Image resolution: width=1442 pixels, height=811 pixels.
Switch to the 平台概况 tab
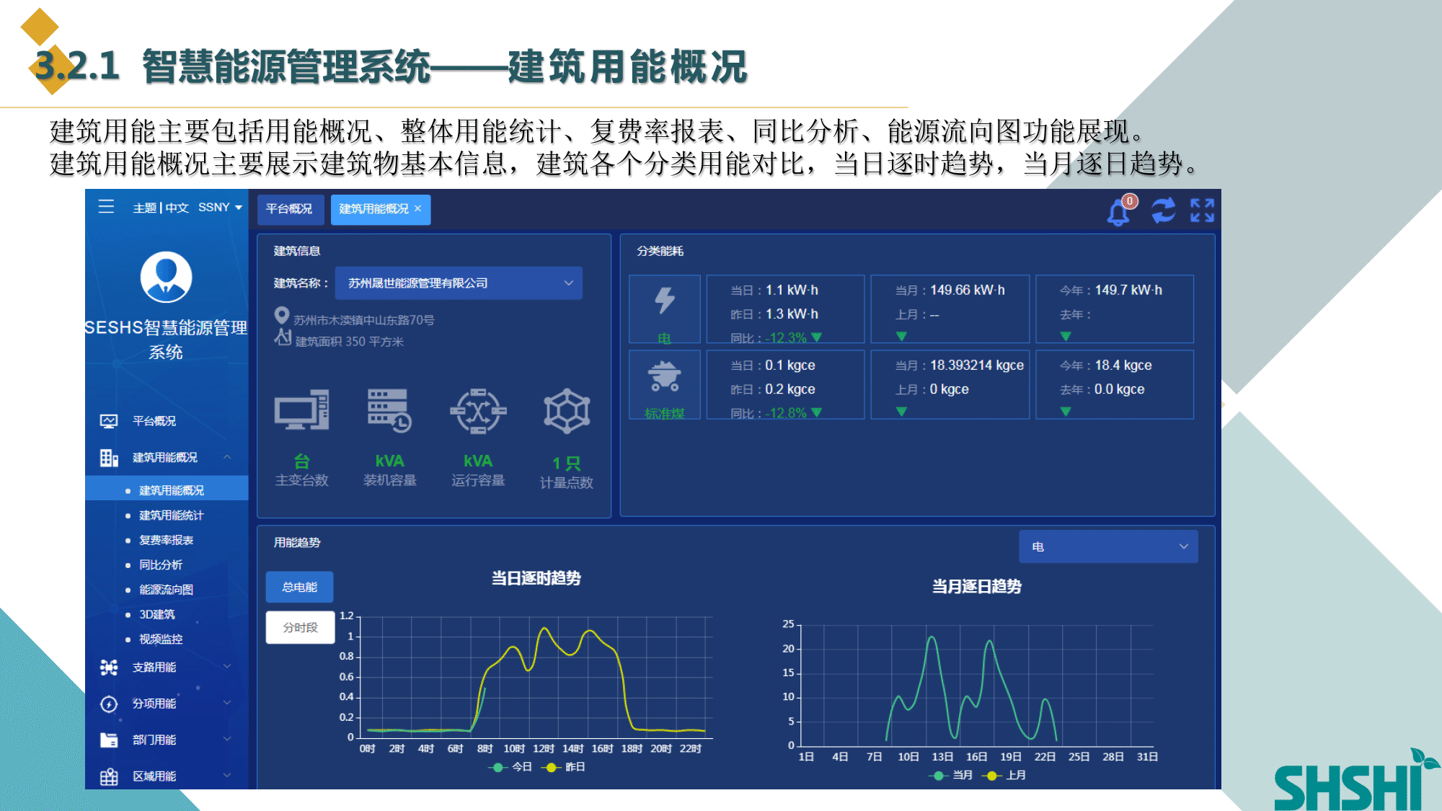[x=290, y=209]
